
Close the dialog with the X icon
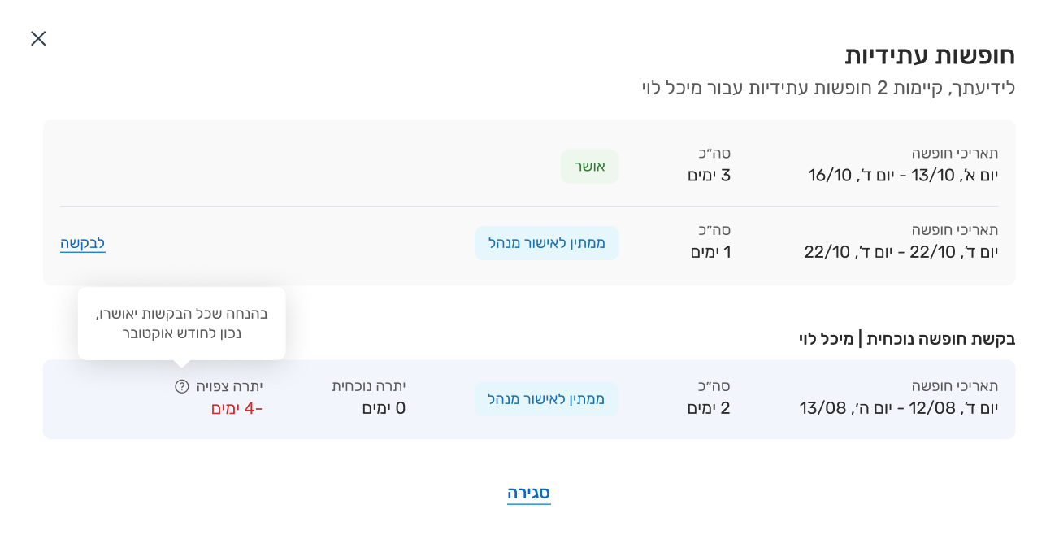click(38, 38)
